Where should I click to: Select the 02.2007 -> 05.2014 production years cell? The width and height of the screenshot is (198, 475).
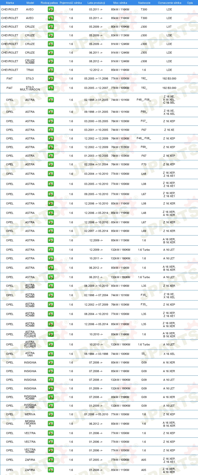96,231
